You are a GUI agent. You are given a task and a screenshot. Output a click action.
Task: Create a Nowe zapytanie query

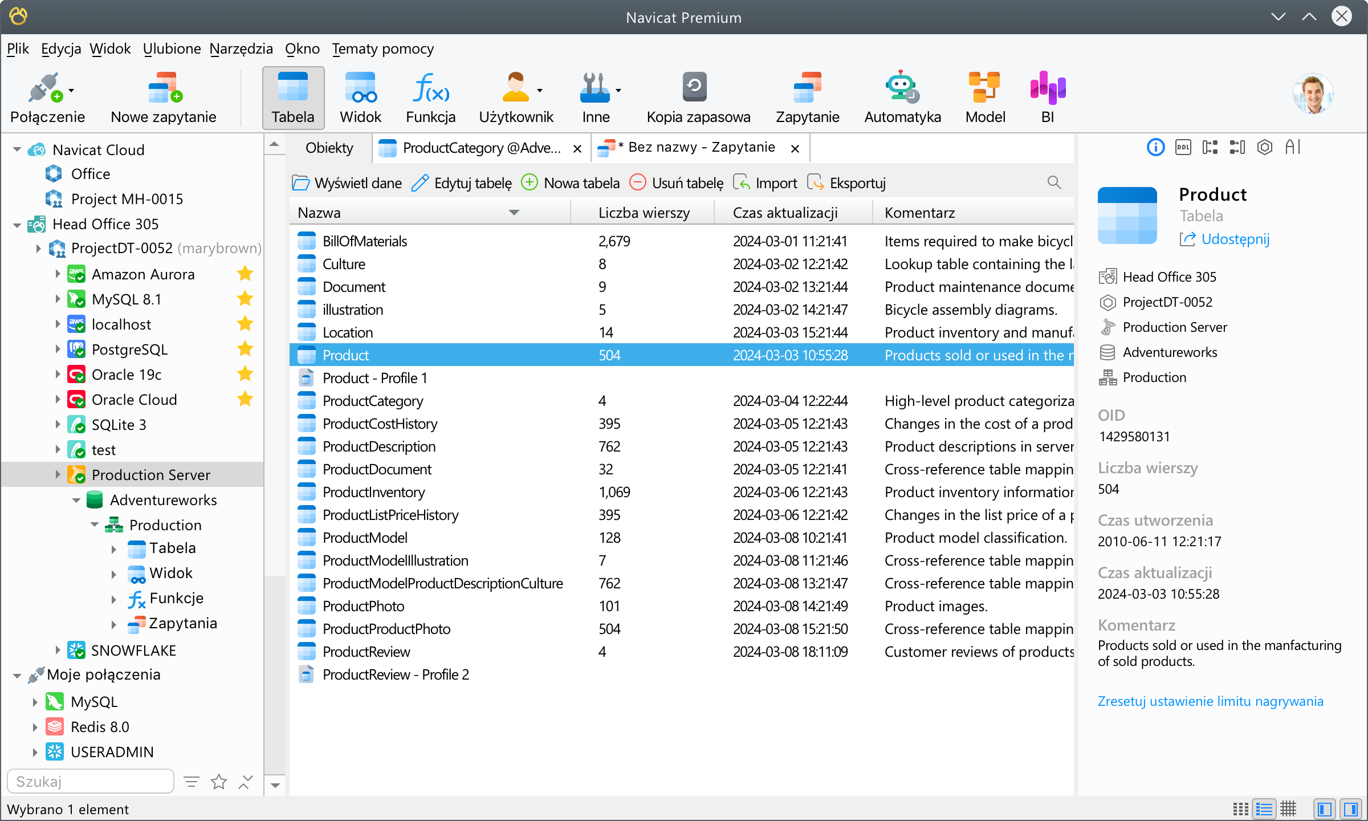pos(164,98)
